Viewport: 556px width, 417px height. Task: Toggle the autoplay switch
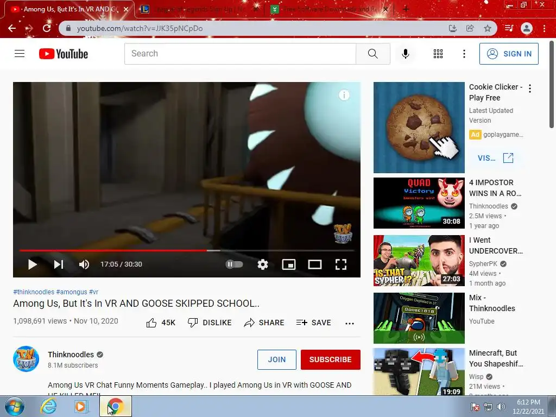pyautogui.click(x=234, y=264)
